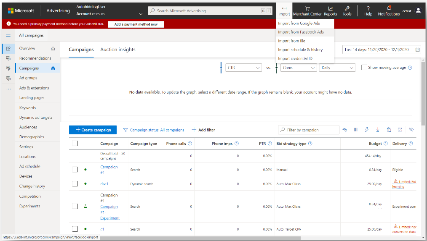
Task: Expand the account selector chevron
Action: (x=141, y=14)
